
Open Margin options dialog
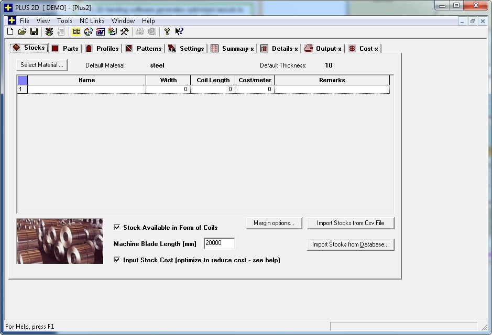point(274,223)
